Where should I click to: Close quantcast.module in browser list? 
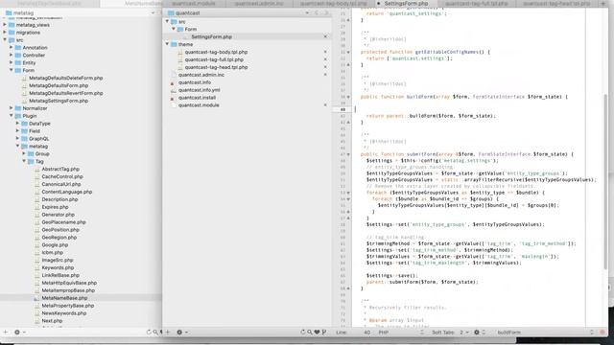pos(325,104)
